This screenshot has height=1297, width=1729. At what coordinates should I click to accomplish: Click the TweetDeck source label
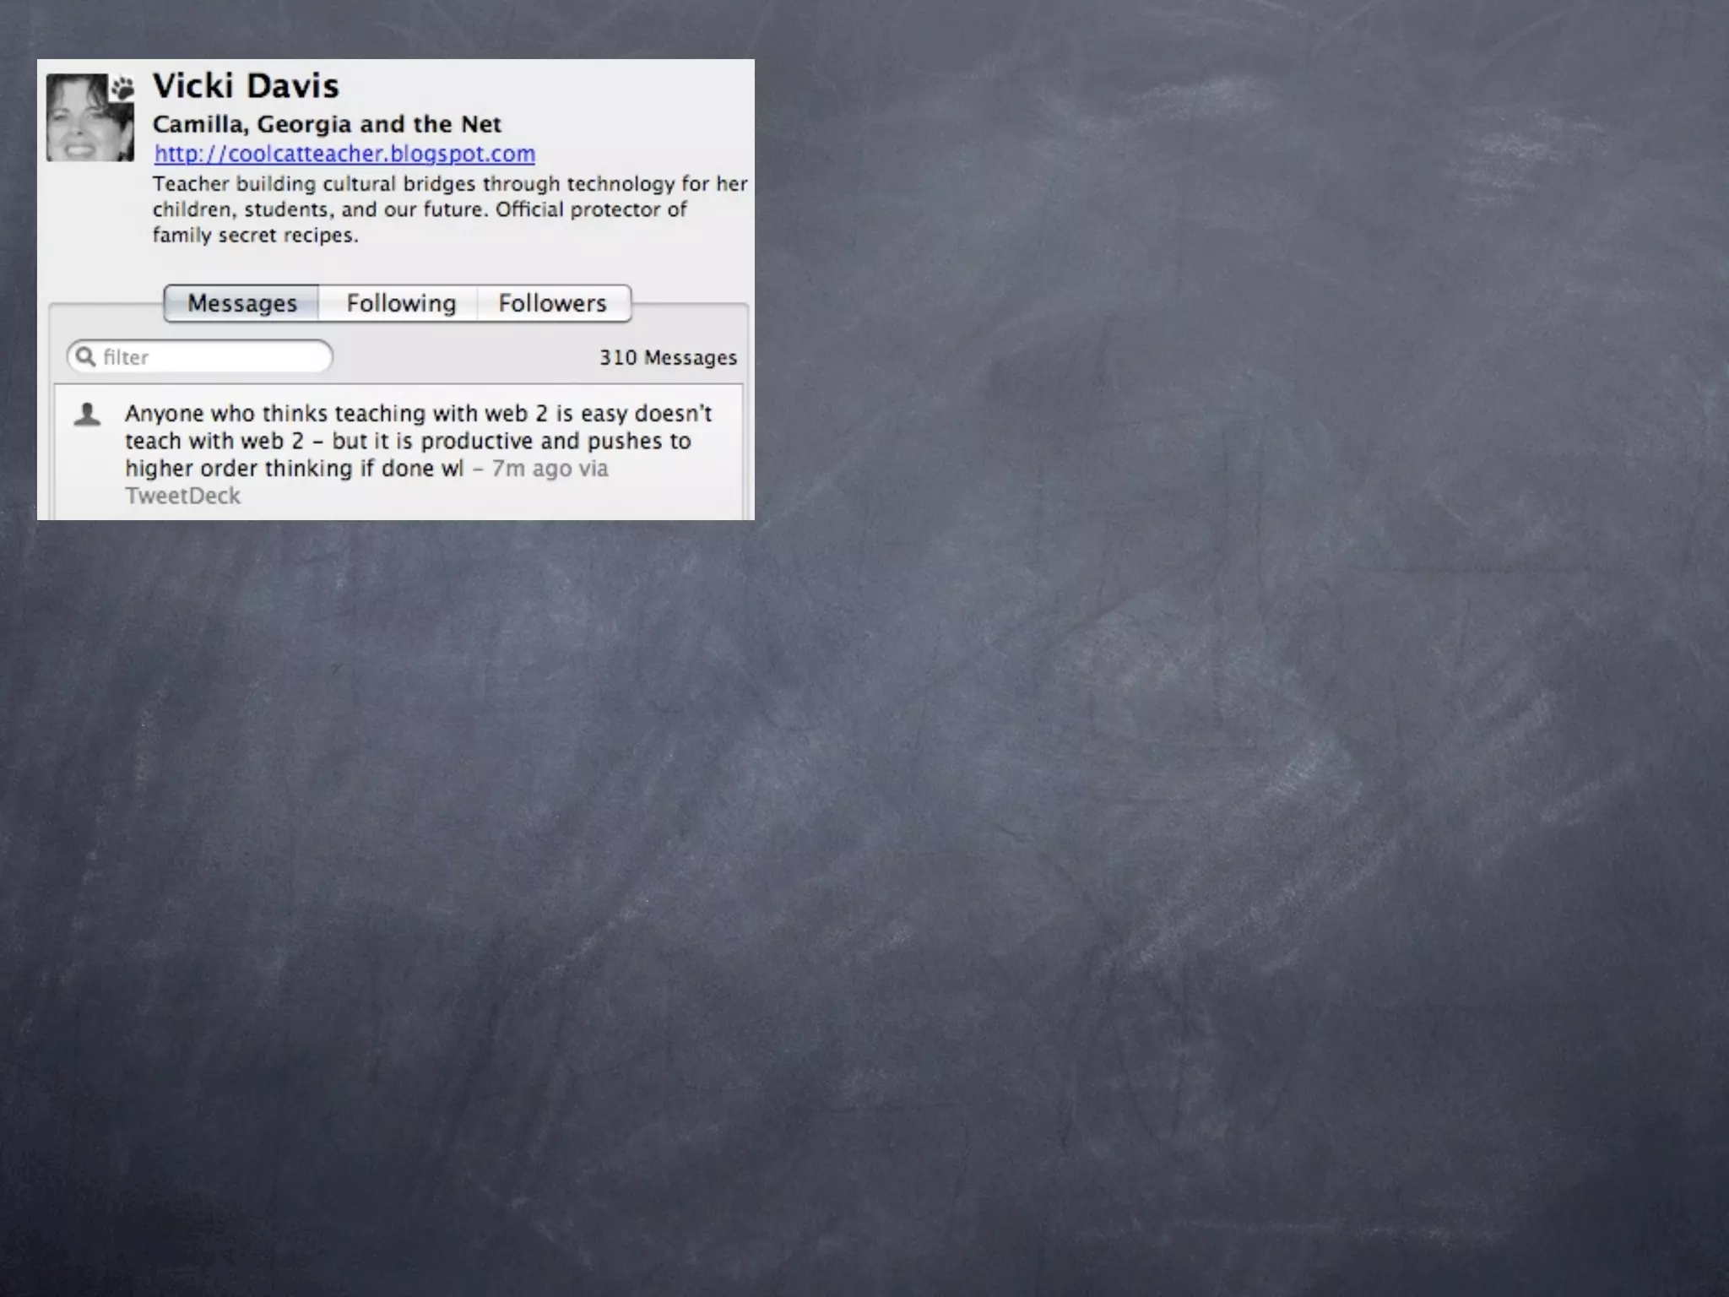tap(182, 496)
